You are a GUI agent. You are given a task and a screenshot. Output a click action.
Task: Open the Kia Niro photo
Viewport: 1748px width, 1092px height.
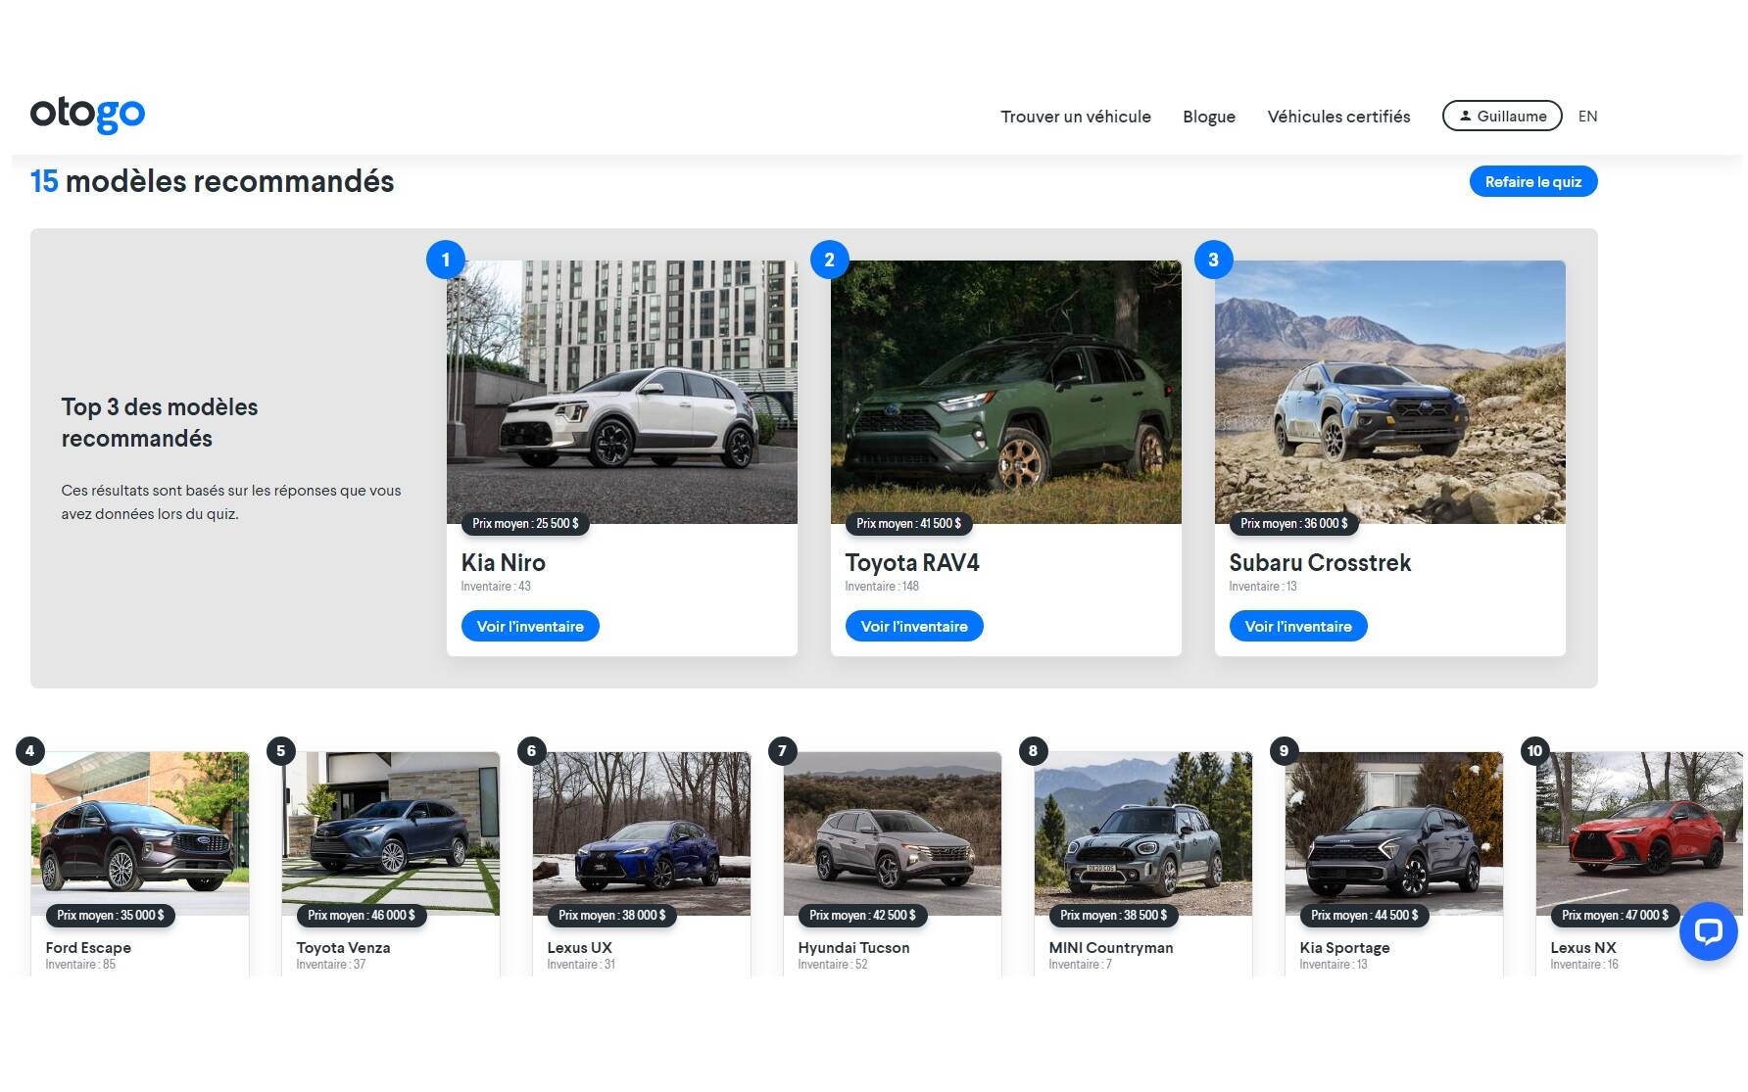click(622, 392)
